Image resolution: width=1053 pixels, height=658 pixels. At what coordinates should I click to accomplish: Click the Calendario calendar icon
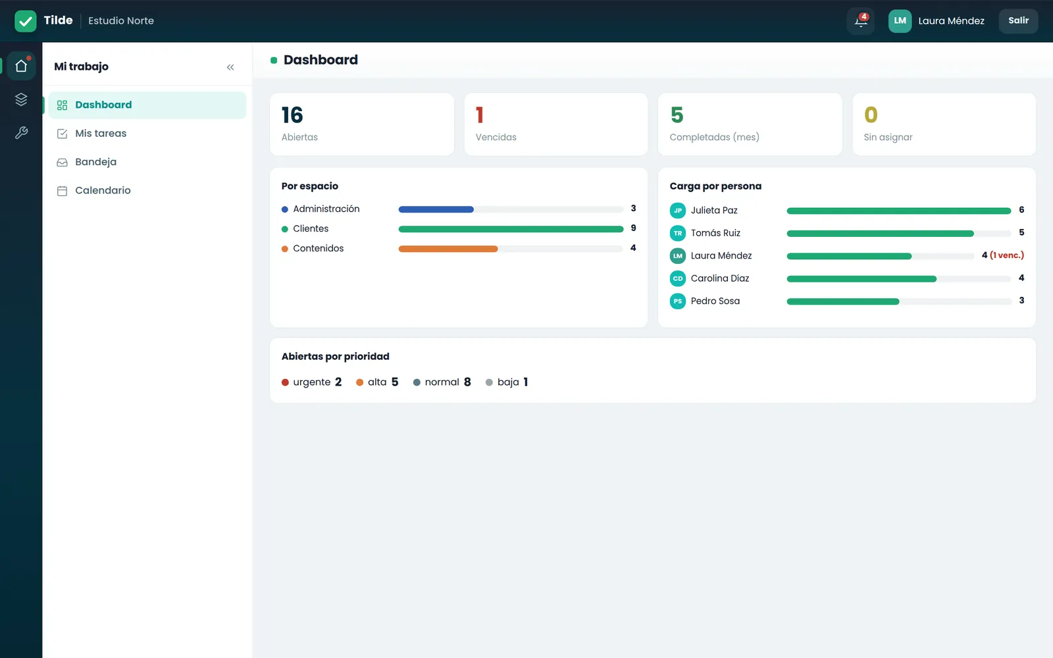[63, 191]
